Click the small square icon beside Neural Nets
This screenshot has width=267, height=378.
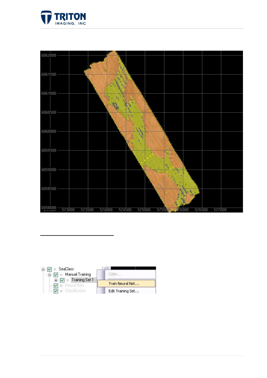(61, 286)
